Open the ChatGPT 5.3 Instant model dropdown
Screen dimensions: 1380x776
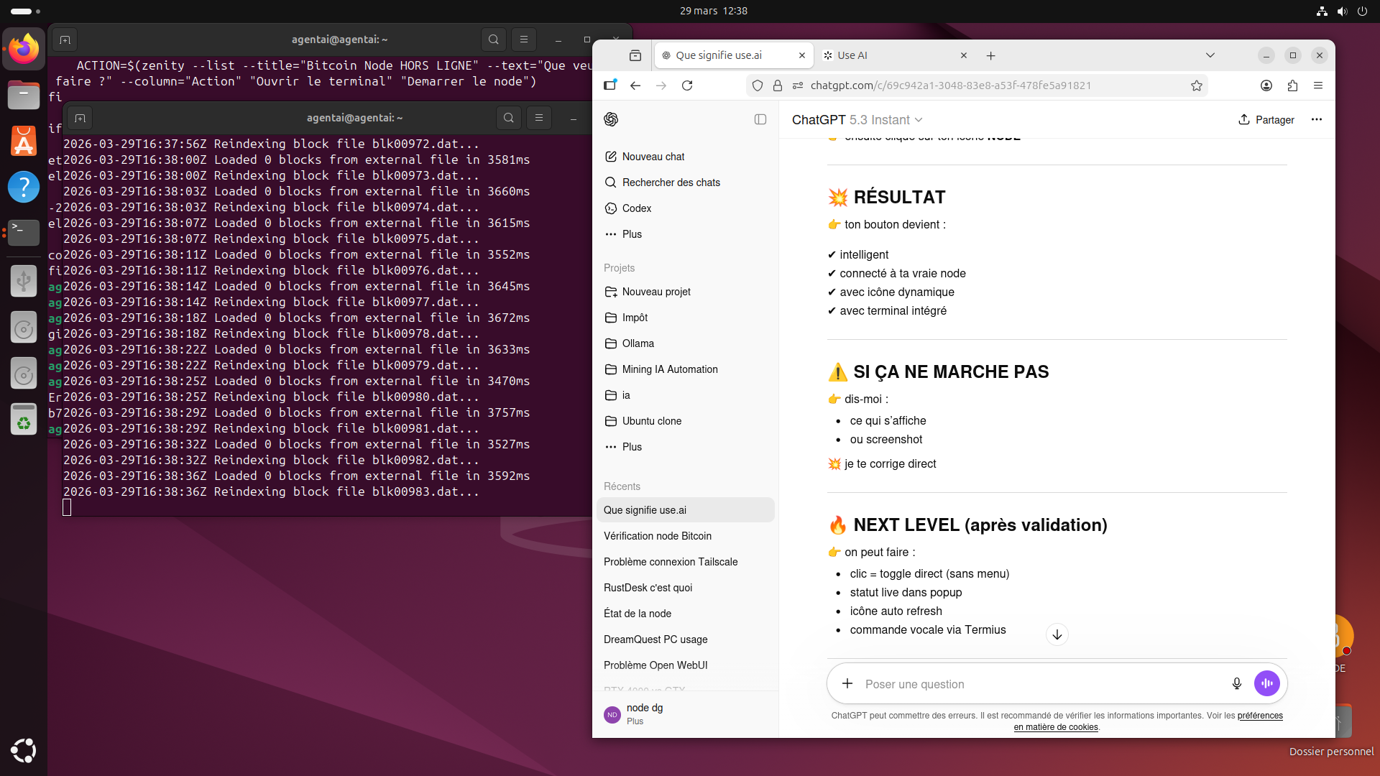(x=857, y=120)
